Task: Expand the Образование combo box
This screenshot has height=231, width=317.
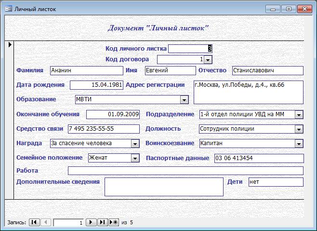Action: point(184,99)
